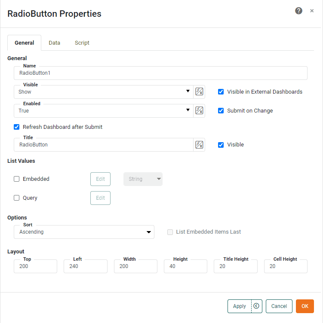Image resolution: width=323 pixels, height=323 pixels.
Task: Click the Apply options arrow icon
Action: coord(257,306)
